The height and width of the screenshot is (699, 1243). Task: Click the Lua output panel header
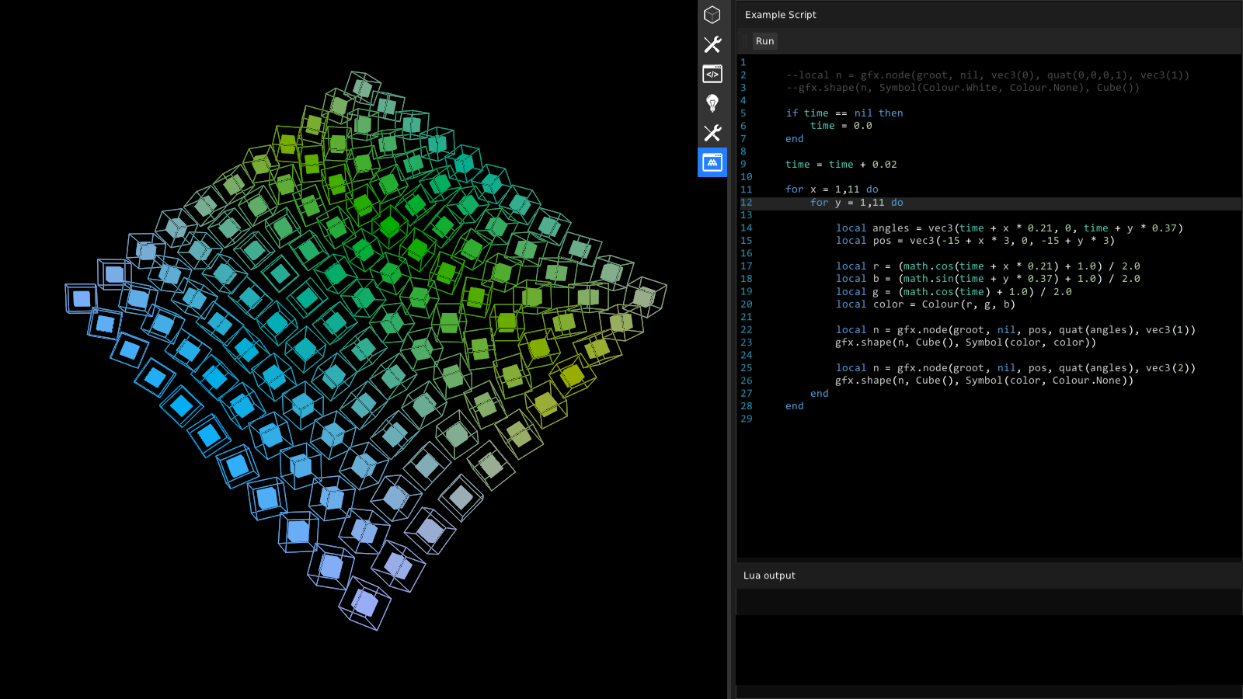pos(769,576)
